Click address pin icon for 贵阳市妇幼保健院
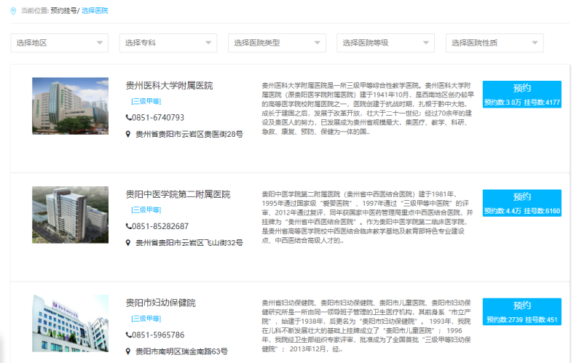This screenshot has height=363, width=579. point(129,352)
